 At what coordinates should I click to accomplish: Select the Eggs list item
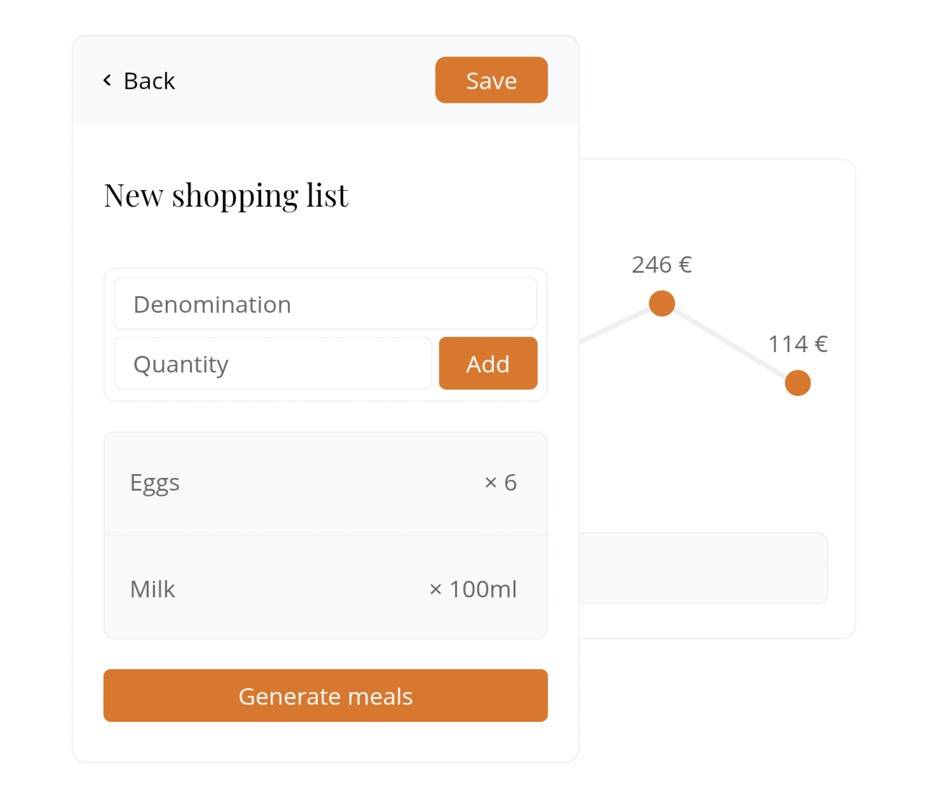pos(155,483)
